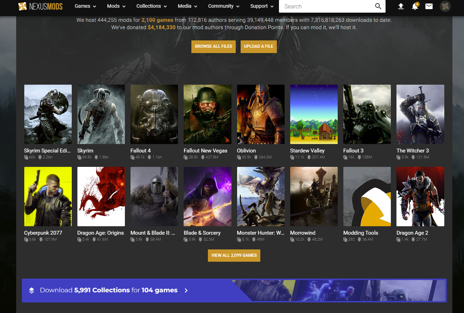Image resolution: width=464 pixels, height=313 pixels.
Task: Open the Fallout 4 cover image
Action: (x=154, y=114)
